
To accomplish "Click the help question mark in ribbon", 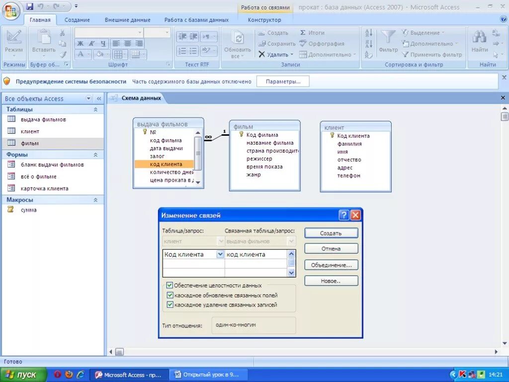I will (x=504, y=19).
